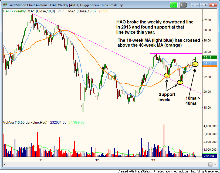The height and width of the screenshot is (173, 220).
Task: Click the 30.00 price axis label
Action: [207, 30]
